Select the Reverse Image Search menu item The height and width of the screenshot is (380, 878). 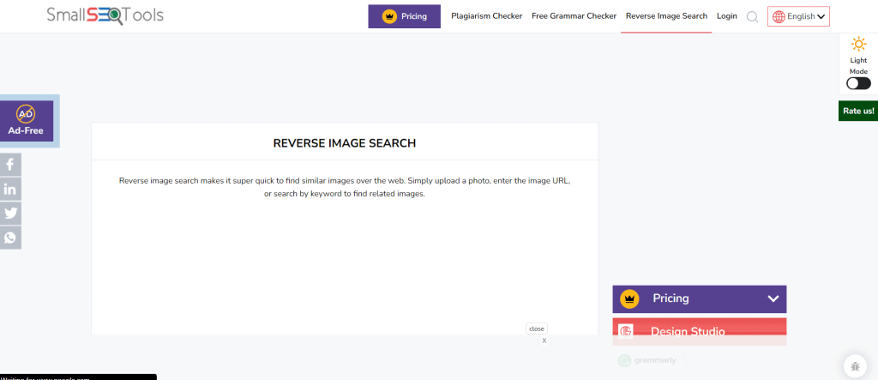pyautogui.click(x=666, y=16)
